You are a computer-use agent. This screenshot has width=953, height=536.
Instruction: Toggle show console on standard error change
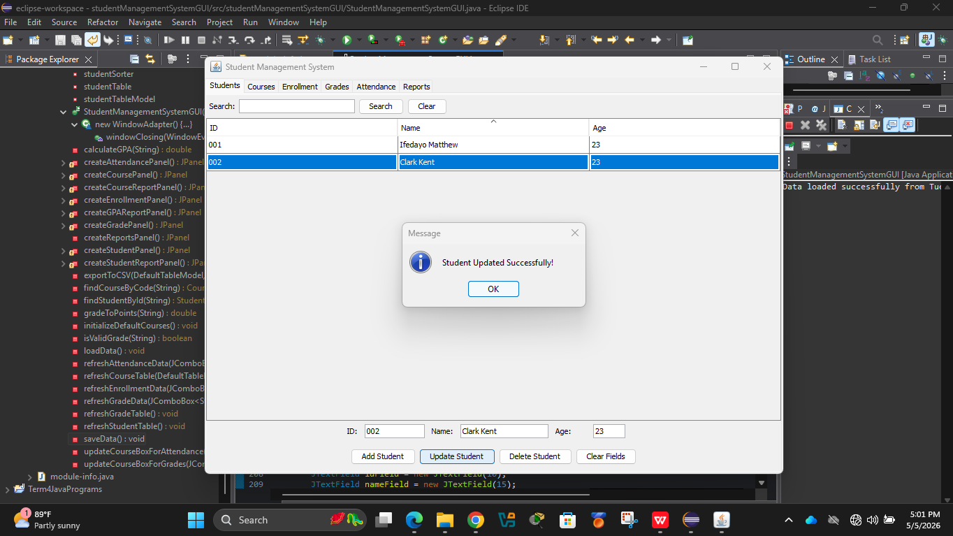908,125
